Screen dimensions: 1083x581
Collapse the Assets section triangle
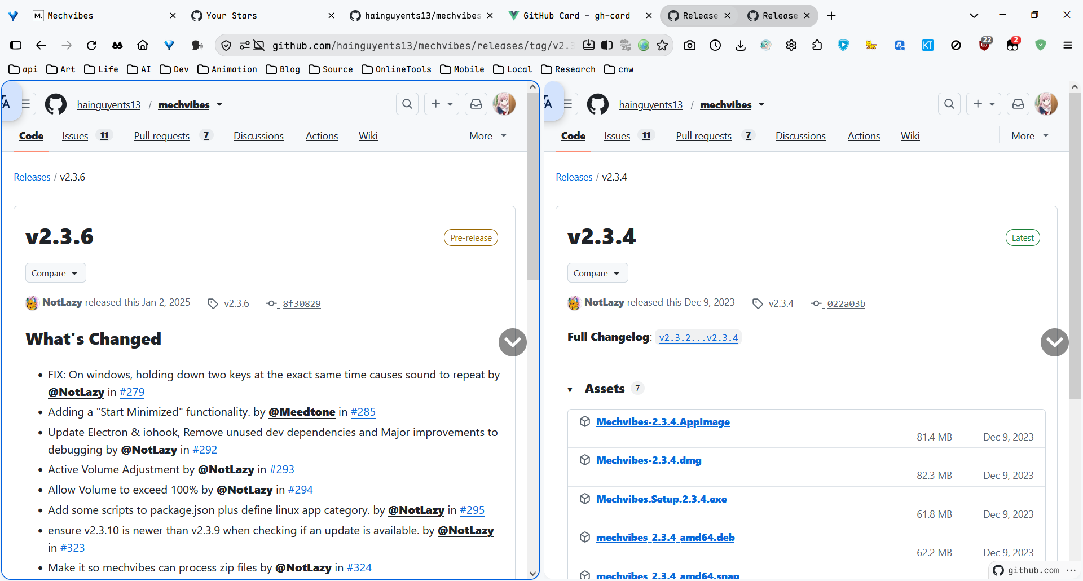click(570, 389)
